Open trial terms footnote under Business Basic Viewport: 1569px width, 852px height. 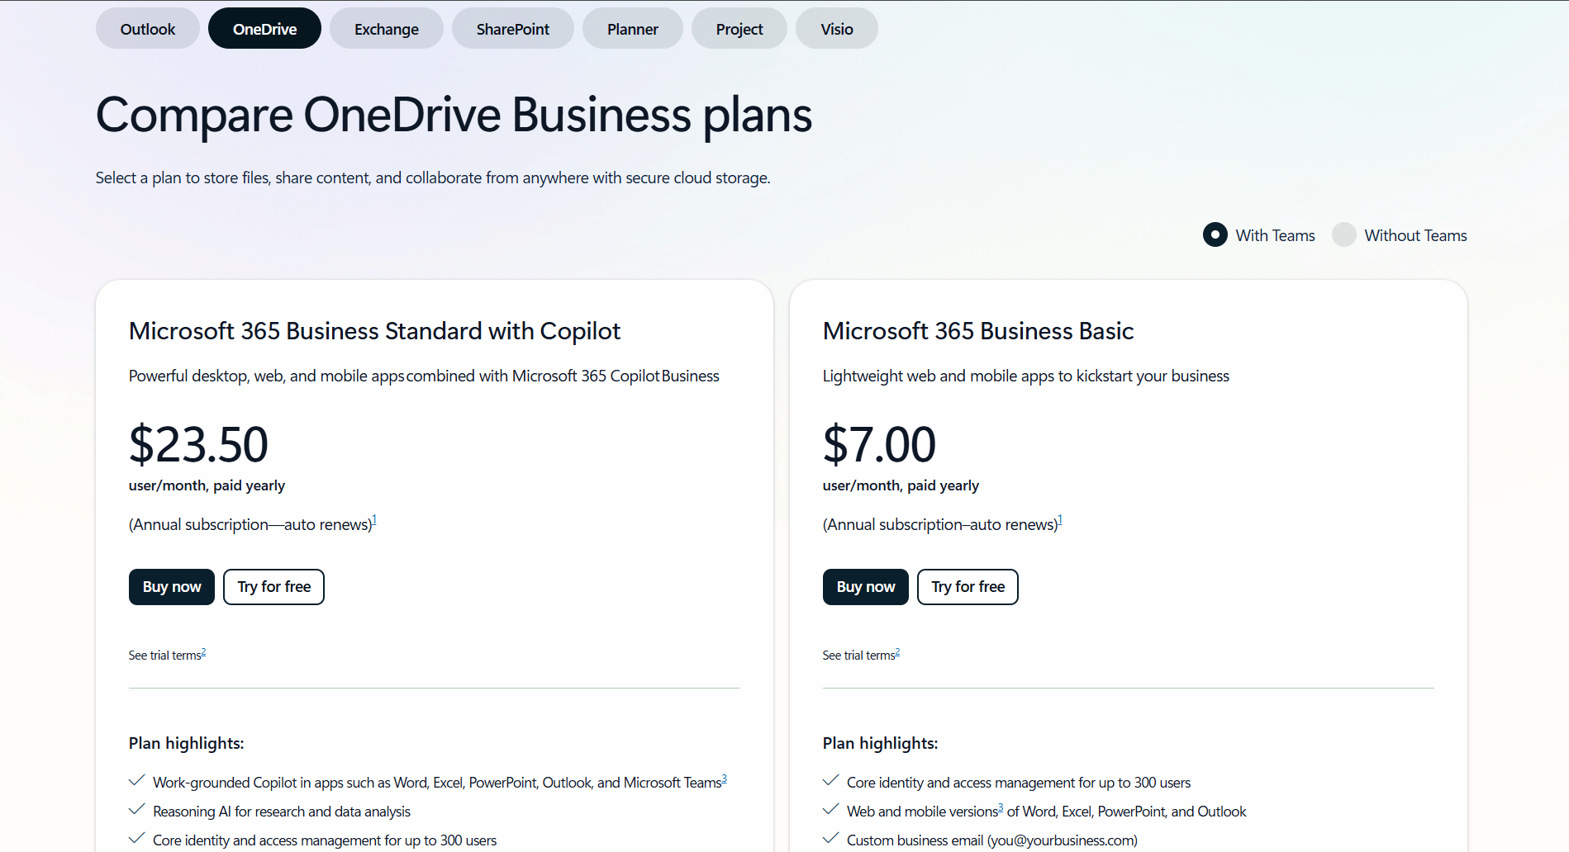[897, 652]
